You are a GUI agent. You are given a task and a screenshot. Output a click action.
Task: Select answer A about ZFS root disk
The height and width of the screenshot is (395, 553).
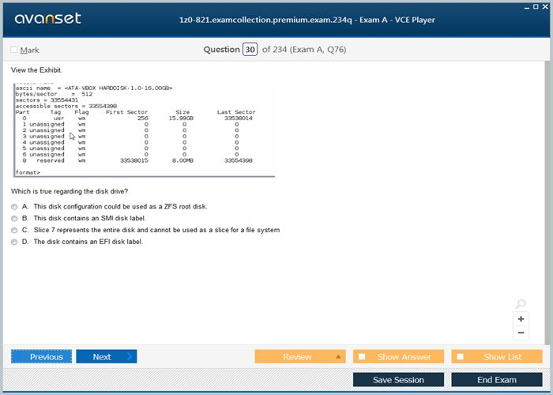[14, 206]
